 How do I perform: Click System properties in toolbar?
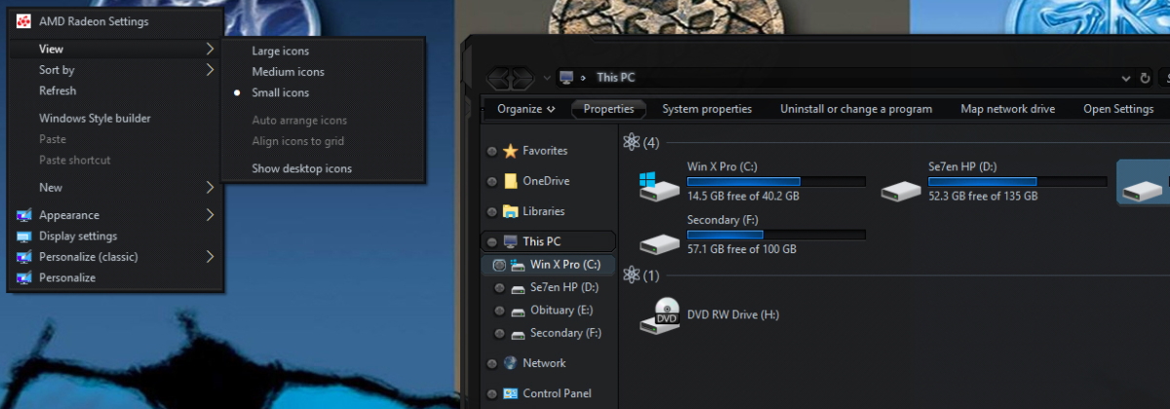tap(707, 109)
